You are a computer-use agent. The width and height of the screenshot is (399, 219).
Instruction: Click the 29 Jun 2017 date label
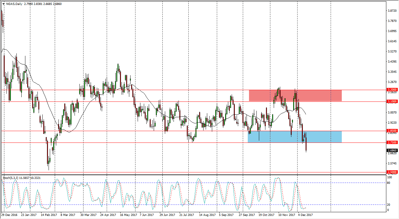[167, 215]
